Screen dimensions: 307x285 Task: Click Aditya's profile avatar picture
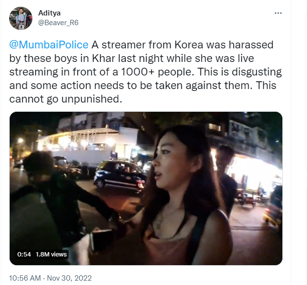tap(21, 18)
